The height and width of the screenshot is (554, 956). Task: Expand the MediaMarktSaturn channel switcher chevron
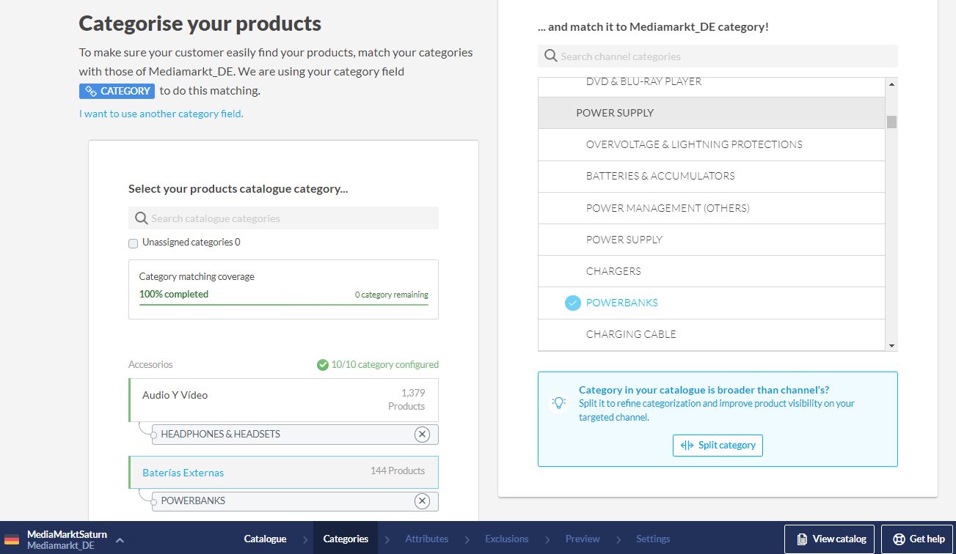click(x=120, y=539)
